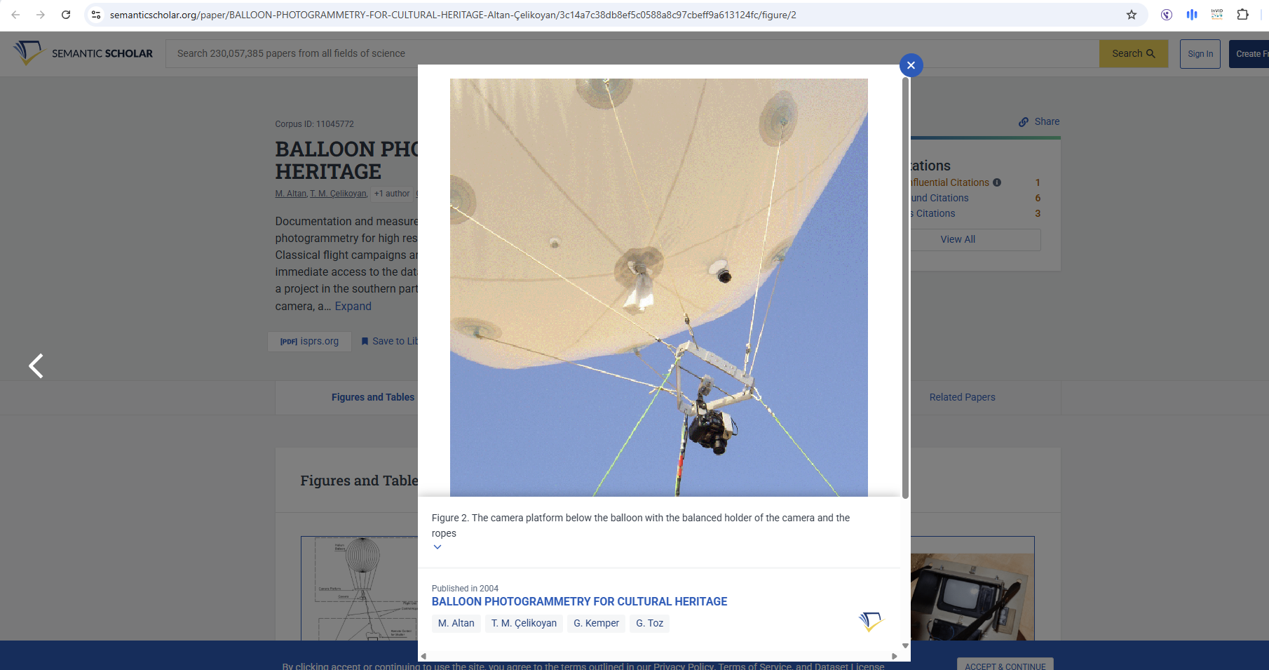The image size is (1269, 670).
Task: Go to previous figure with left arrow
Action: click(36, 366)
